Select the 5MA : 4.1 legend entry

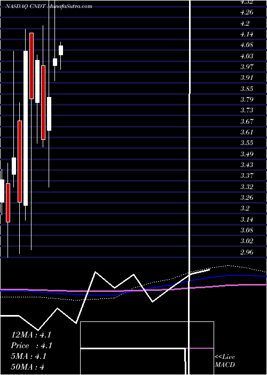pyautogui.click(x=29, y=356)
